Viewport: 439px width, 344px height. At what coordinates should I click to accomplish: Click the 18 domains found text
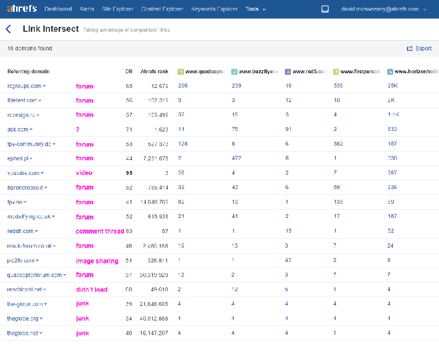coord(30,48)
